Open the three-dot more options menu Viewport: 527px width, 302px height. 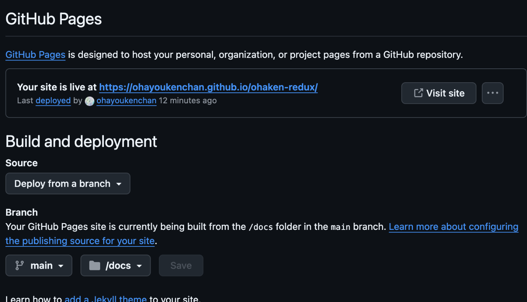pos(492,93)
